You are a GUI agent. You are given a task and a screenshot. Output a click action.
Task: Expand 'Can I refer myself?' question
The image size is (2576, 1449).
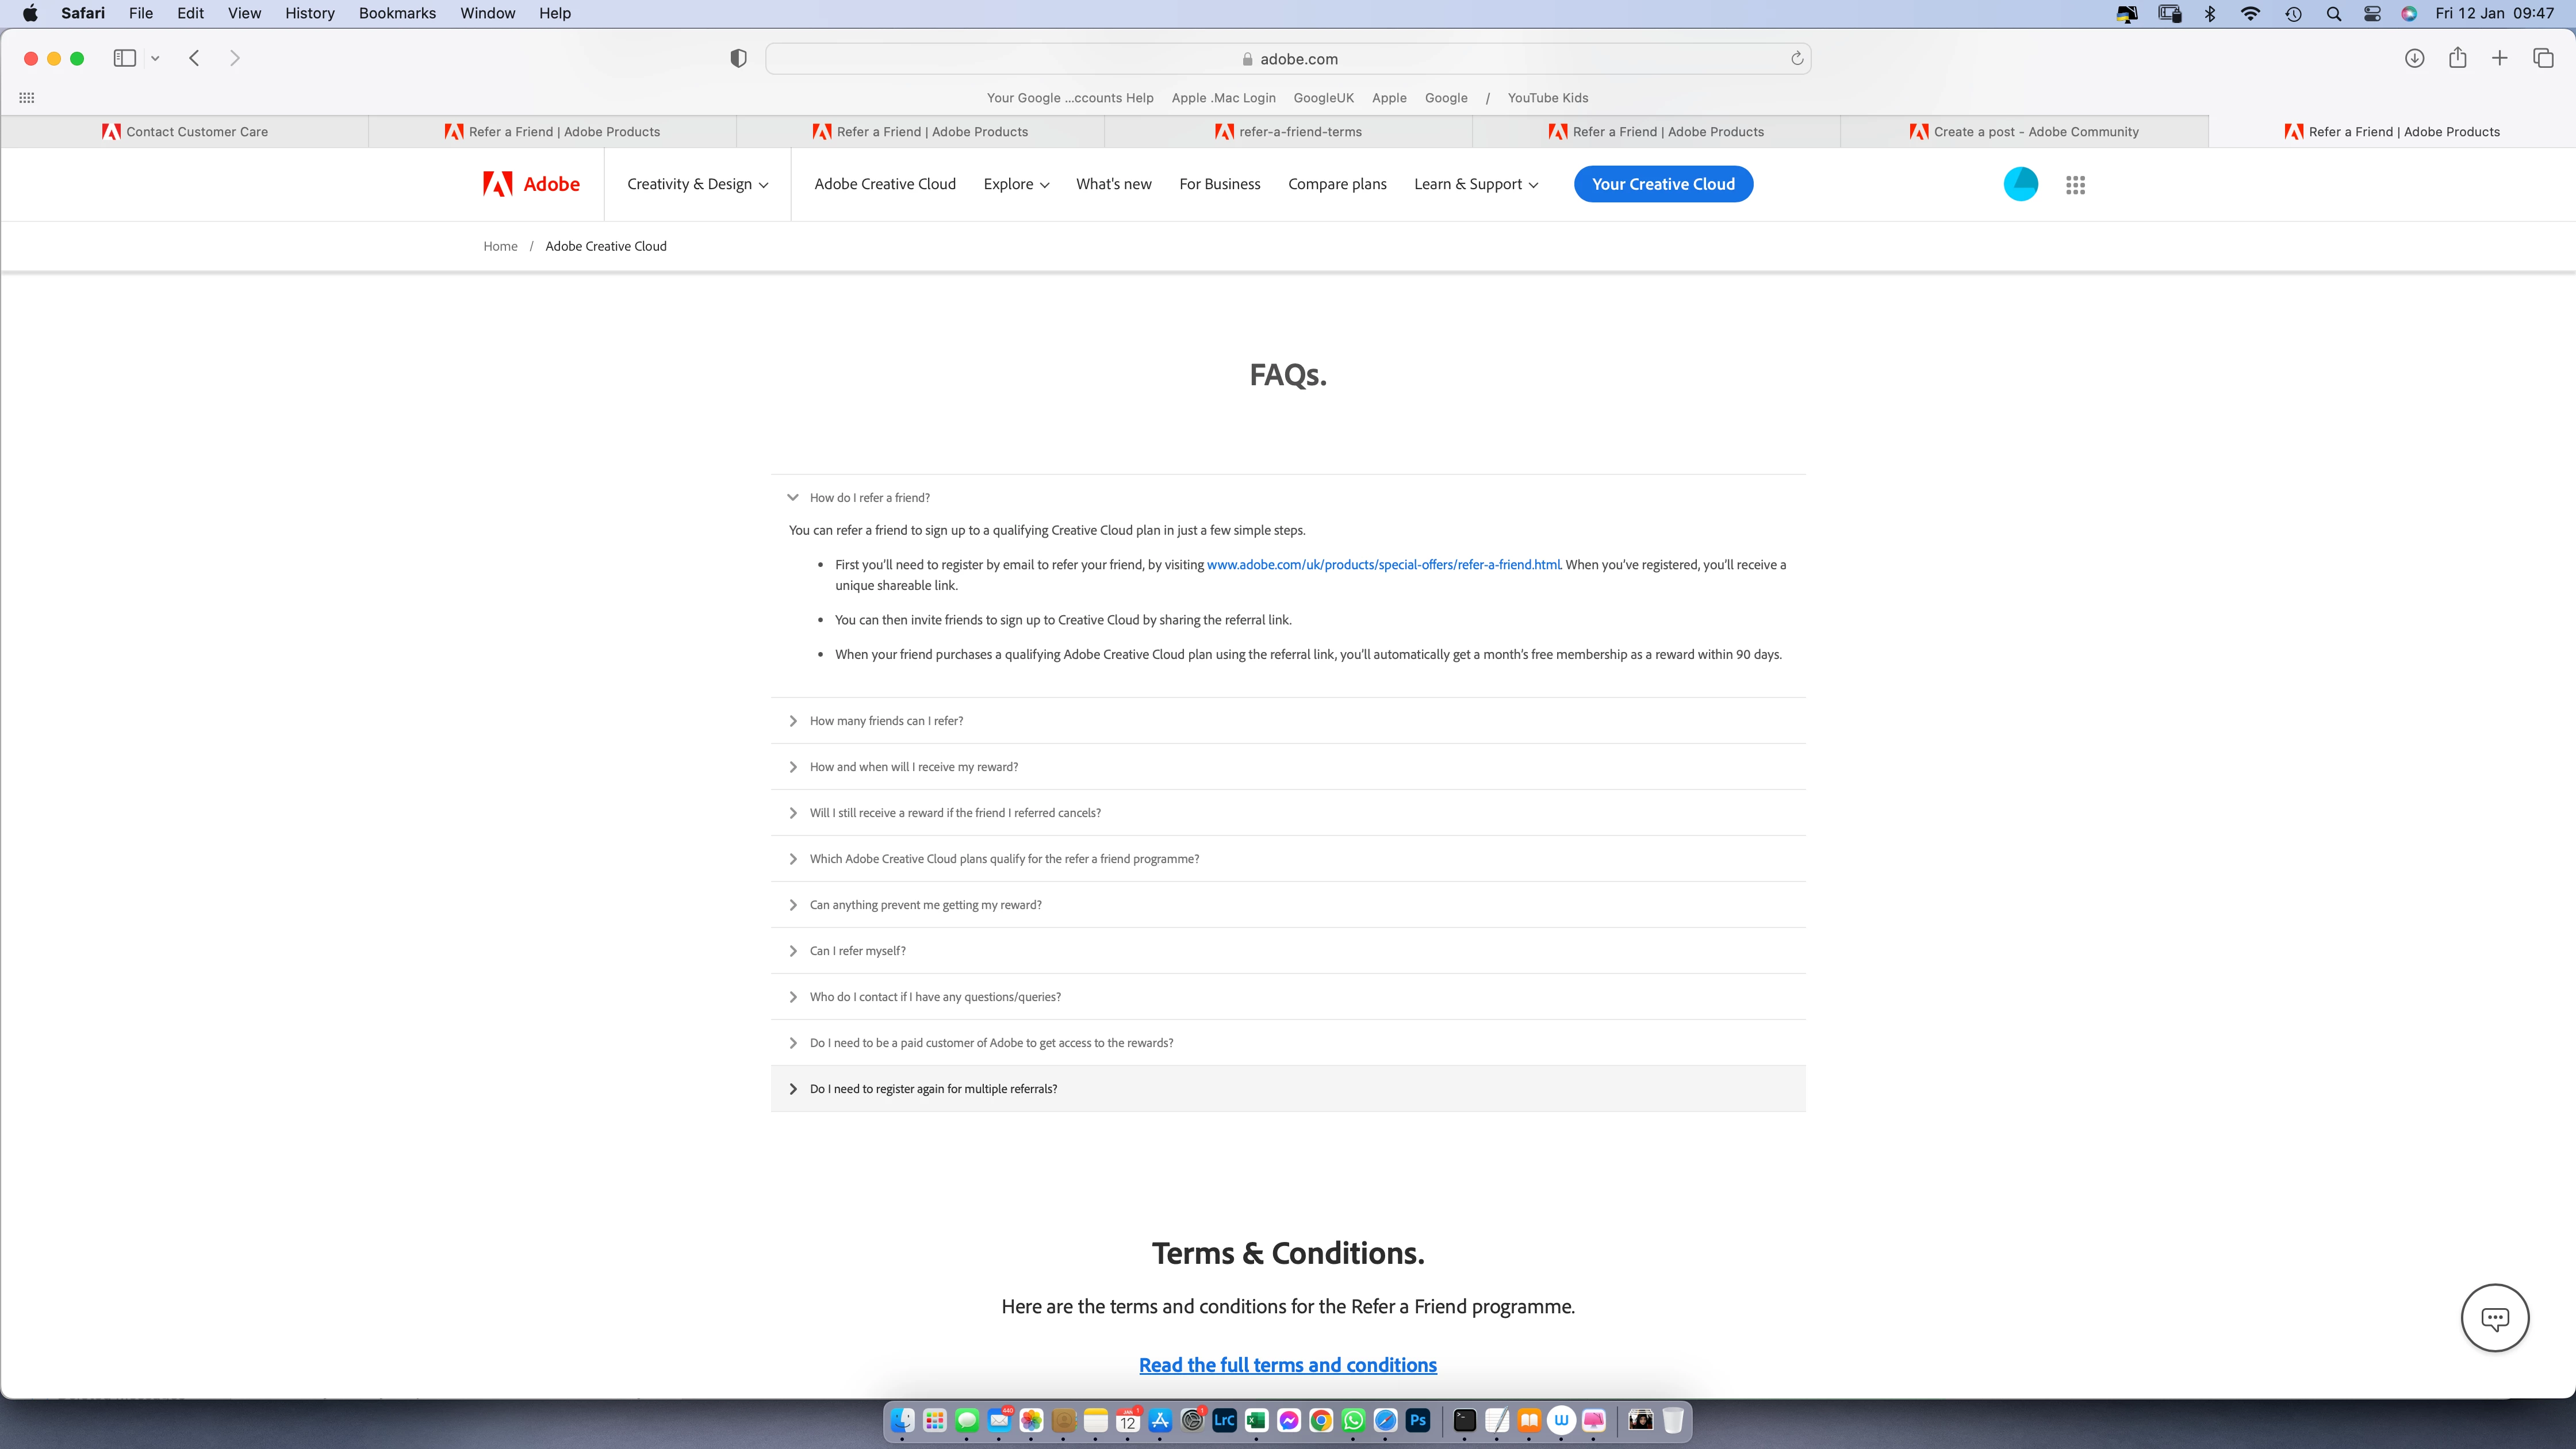click(857, 951)
